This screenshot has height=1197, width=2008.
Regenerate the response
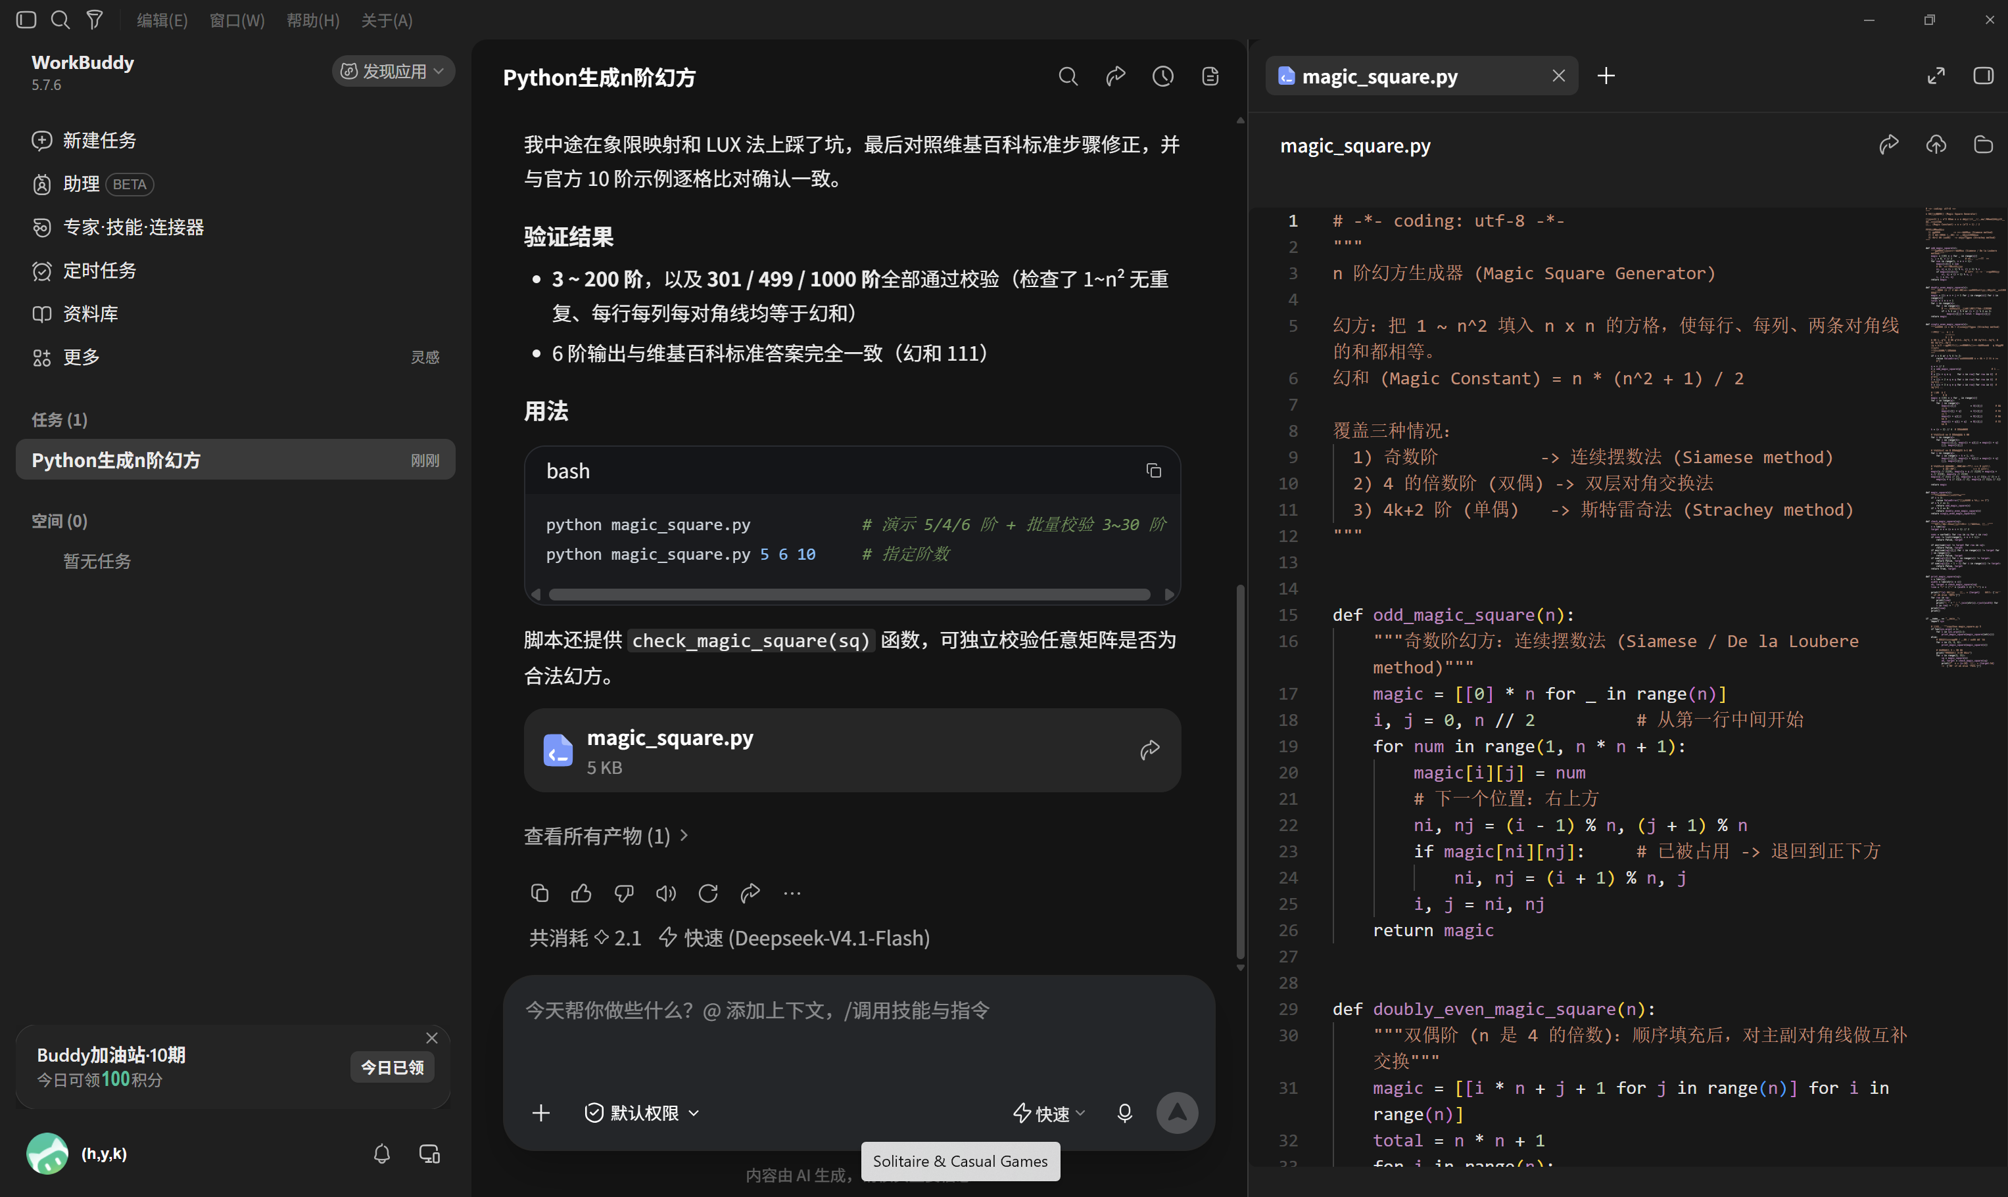click(708, 893)
